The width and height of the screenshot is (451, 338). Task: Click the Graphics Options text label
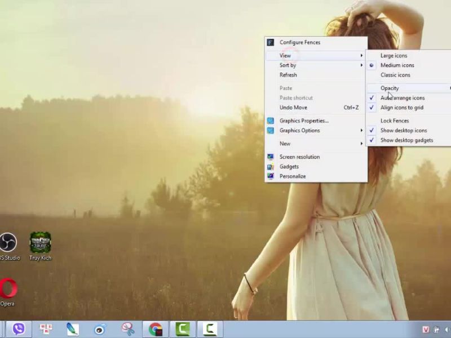click(300, 131)
